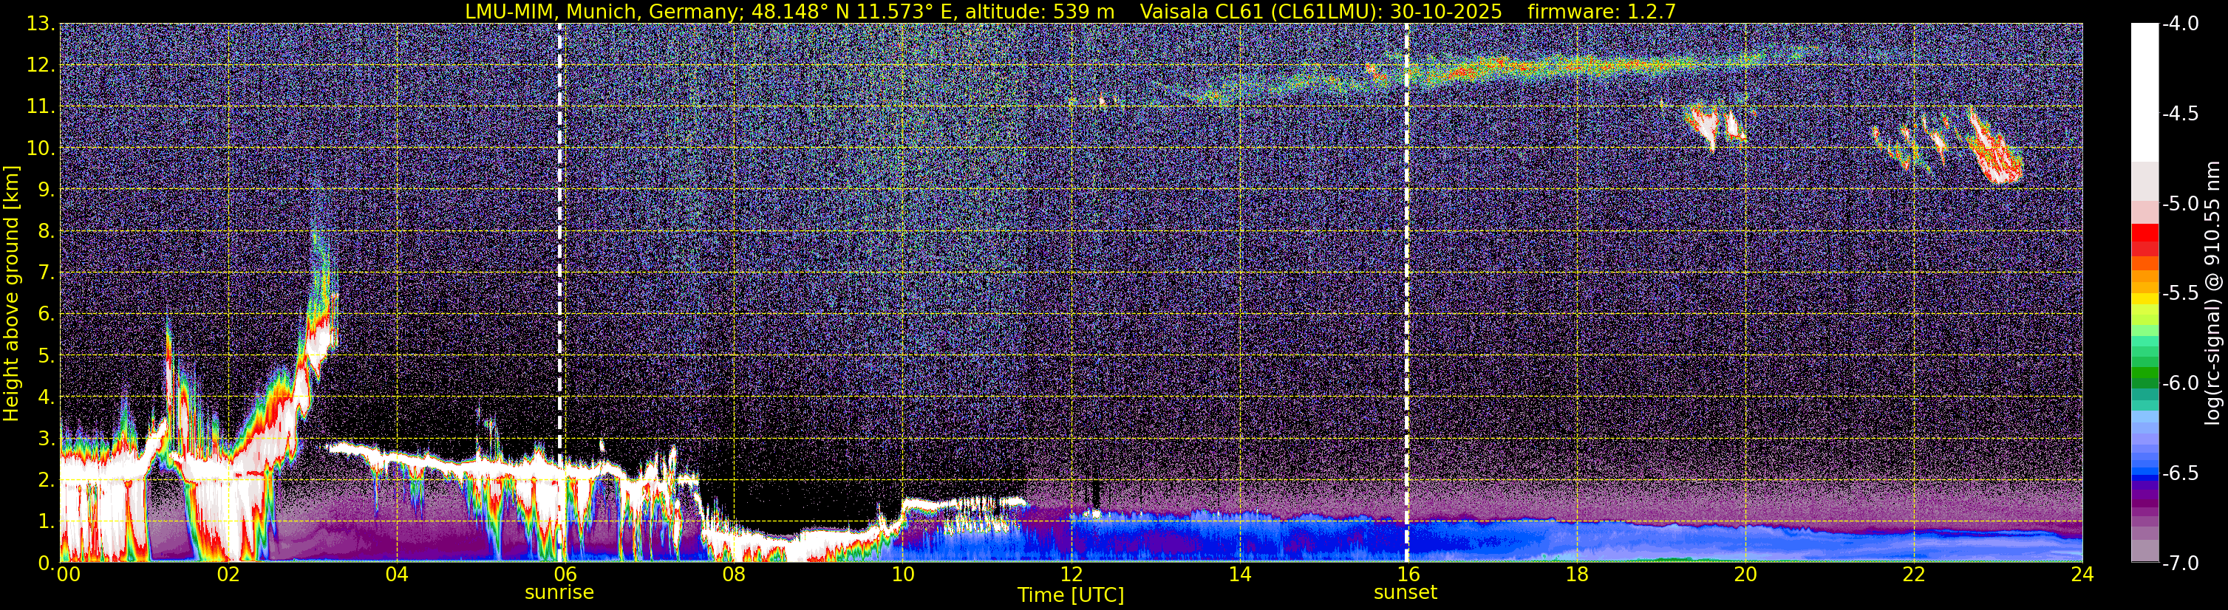
Task: Select the 'firmware: 1.2.7' title text
Action: [1602, 11]
